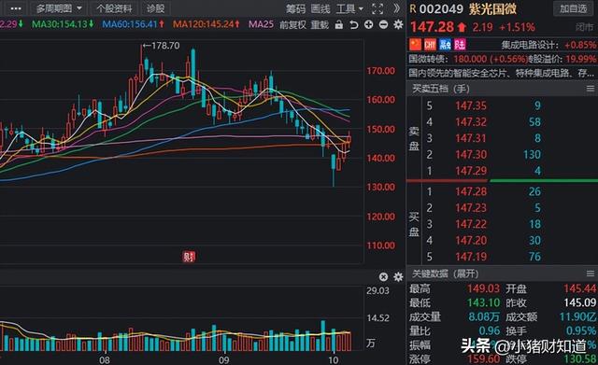Zoom in chart with plus circle icon
The height and width of the screenshot is (365, 598).
(x=368, y=25)
